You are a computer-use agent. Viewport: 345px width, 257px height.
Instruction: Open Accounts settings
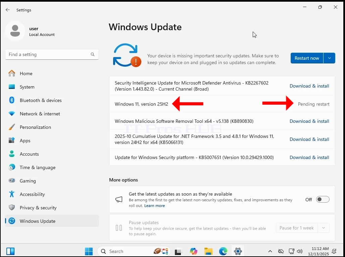52,154
